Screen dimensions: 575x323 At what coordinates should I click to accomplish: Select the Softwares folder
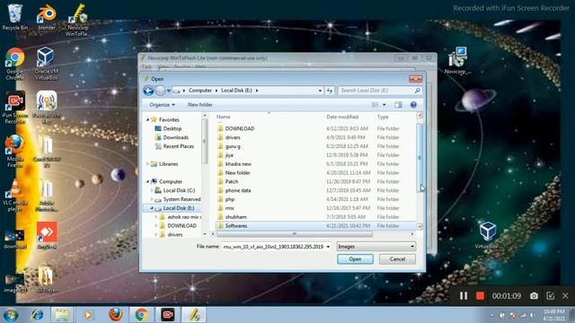click(x=236, y=225)
